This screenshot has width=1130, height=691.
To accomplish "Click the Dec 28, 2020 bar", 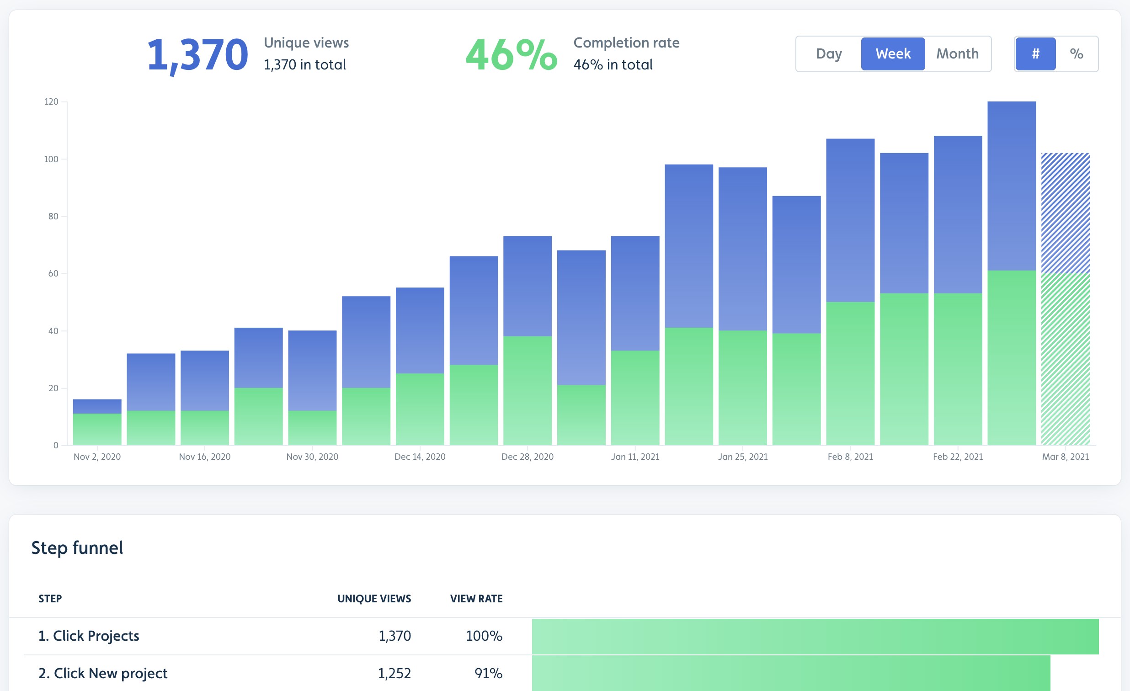I will click(528, 340).
